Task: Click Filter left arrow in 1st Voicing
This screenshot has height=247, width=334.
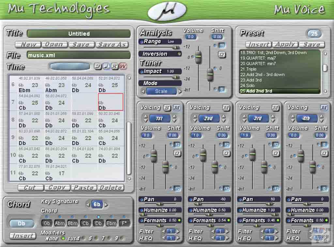Action: 163,231
